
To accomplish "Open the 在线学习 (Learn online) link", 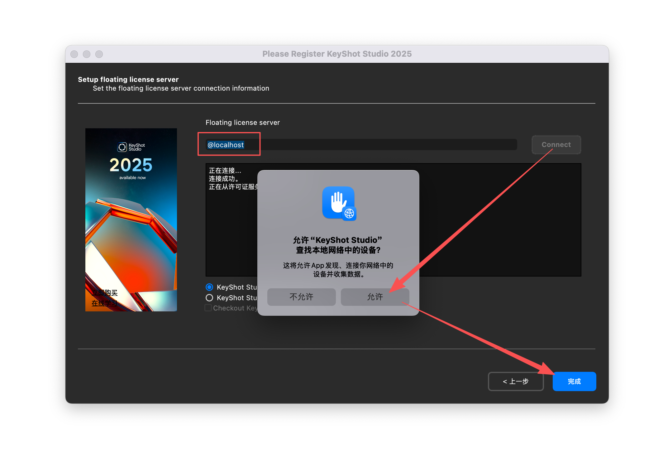I will pyautogui.click(x=105, y=303).
